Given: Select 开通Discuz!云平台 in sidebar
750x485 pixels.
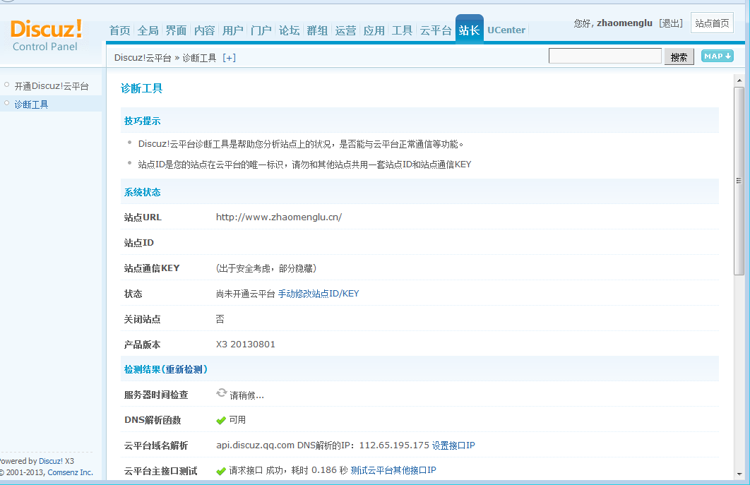Looking at the screenshot, I should coord(52,86).
